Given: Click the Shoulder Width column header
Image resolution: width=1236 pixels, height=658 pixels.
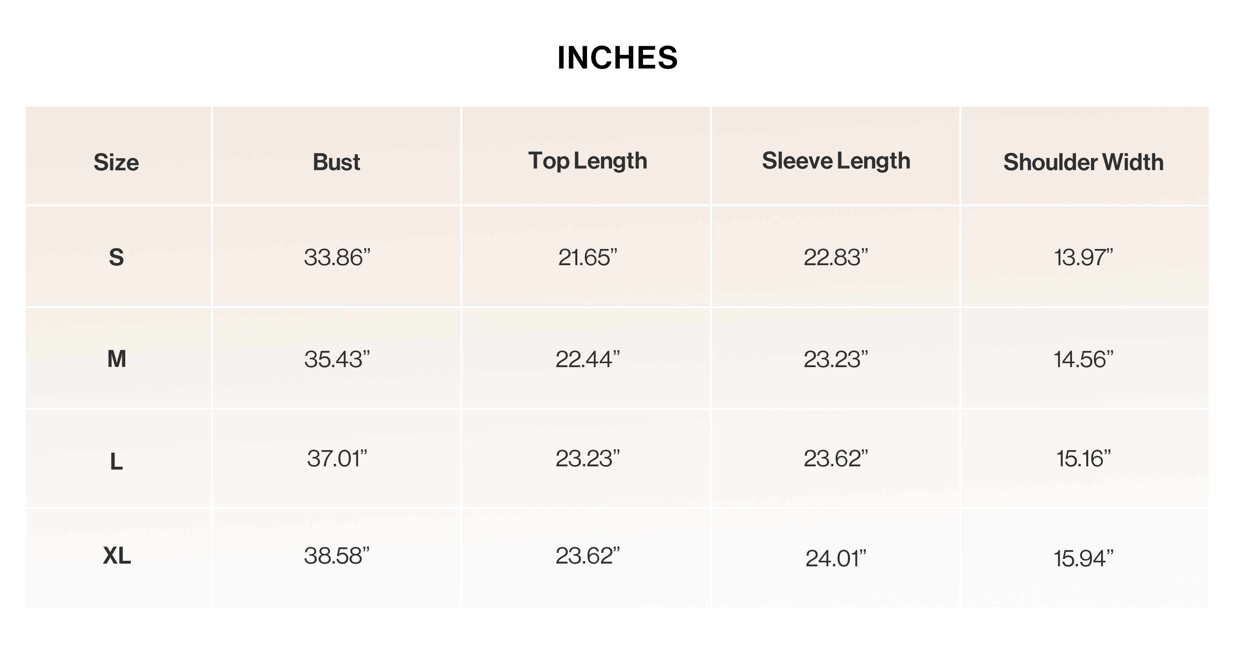Looking at the screenshot, I should coord(1083,162).
